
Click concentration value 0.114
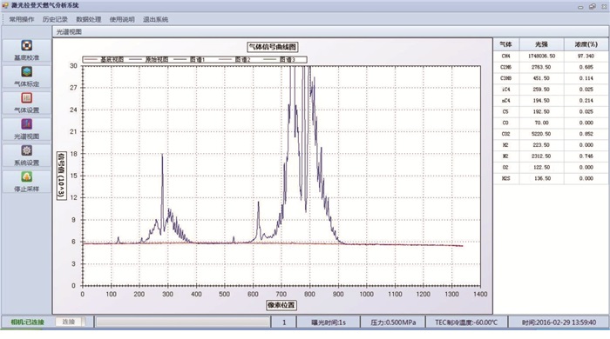(586, 78)
